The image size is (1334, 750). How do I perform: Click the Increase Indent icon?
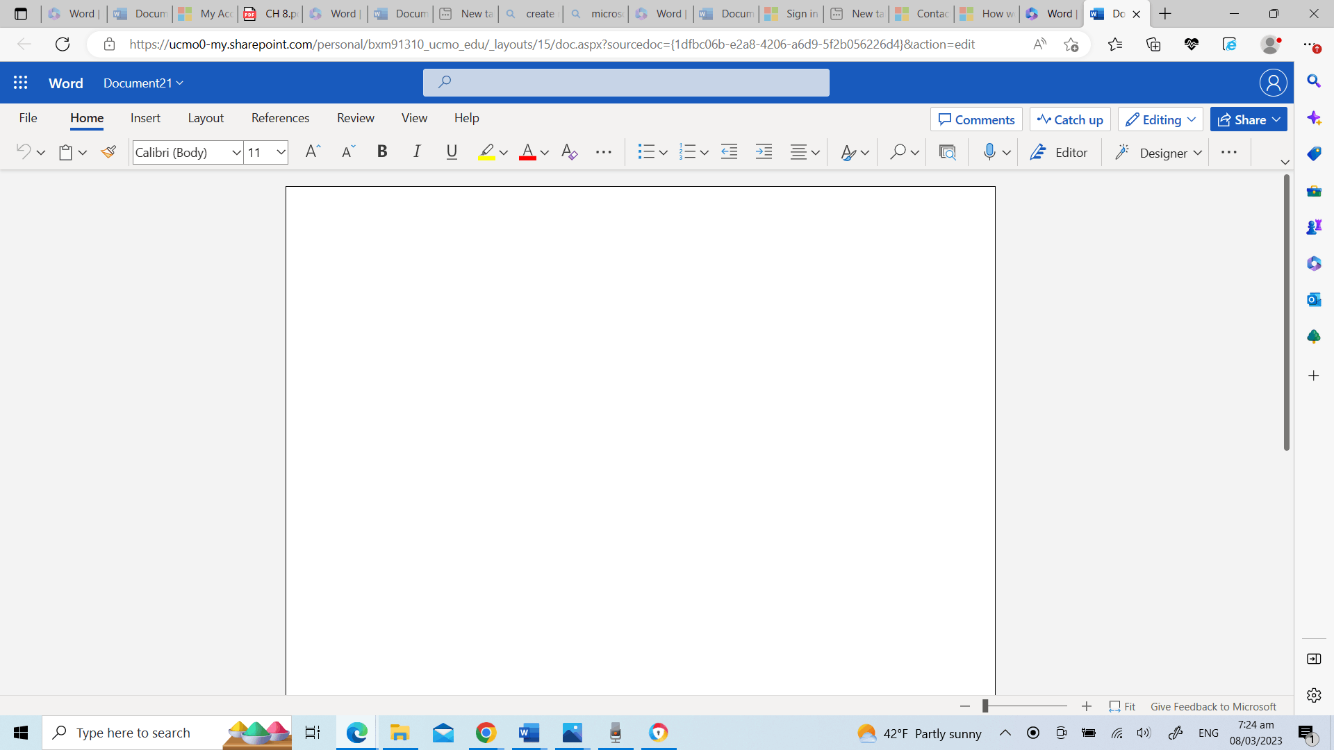pyautogui.click(x=764, y=152)
